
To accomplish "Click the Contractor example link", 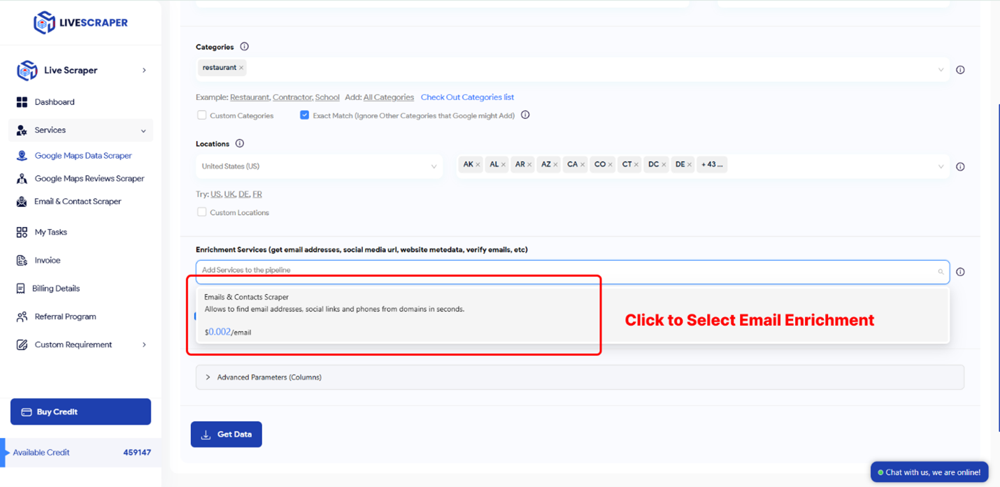I will point(292,97).
